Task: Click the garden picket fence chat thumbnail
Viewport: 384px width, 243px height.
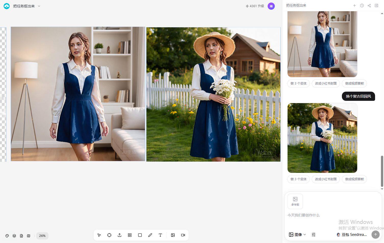Action: [322, 138]
